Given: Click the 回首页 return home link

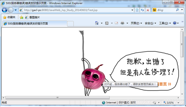Looking at the screenshot, I should point(164,84).
